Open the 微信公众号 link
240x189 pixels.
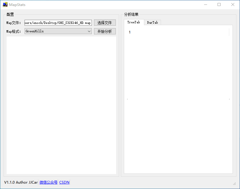[x=48, y=182]
